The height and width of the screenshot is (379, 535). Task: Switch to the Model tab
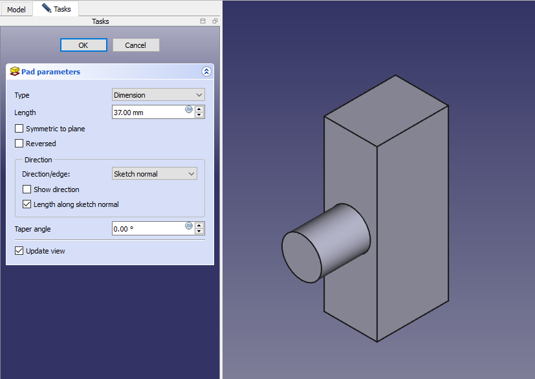coord(16,10)
